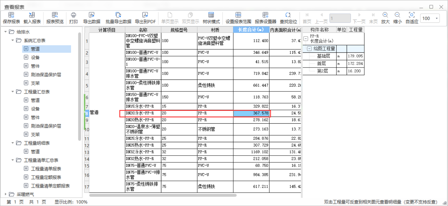Click the horizontal scrollbar under the table

tap(163, 195)
